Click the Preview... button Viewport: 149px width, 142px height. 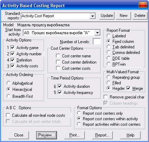pyautogui.click(x=47, y=135)
